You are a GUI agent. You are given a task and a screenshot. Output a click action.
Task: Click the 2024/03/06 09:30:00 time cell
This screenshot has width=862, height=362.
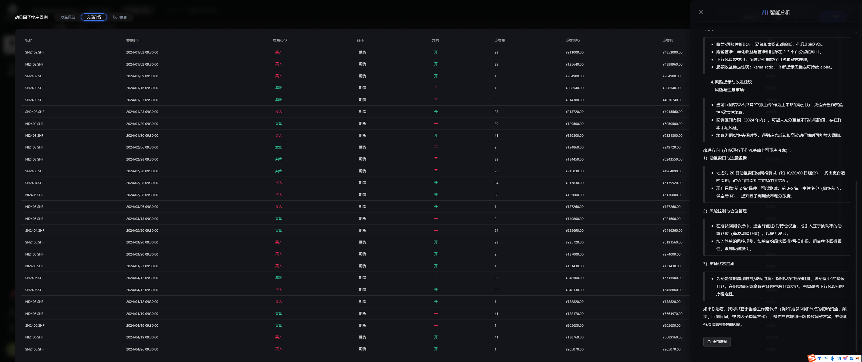pyautogui.click(x=142, y=207)
